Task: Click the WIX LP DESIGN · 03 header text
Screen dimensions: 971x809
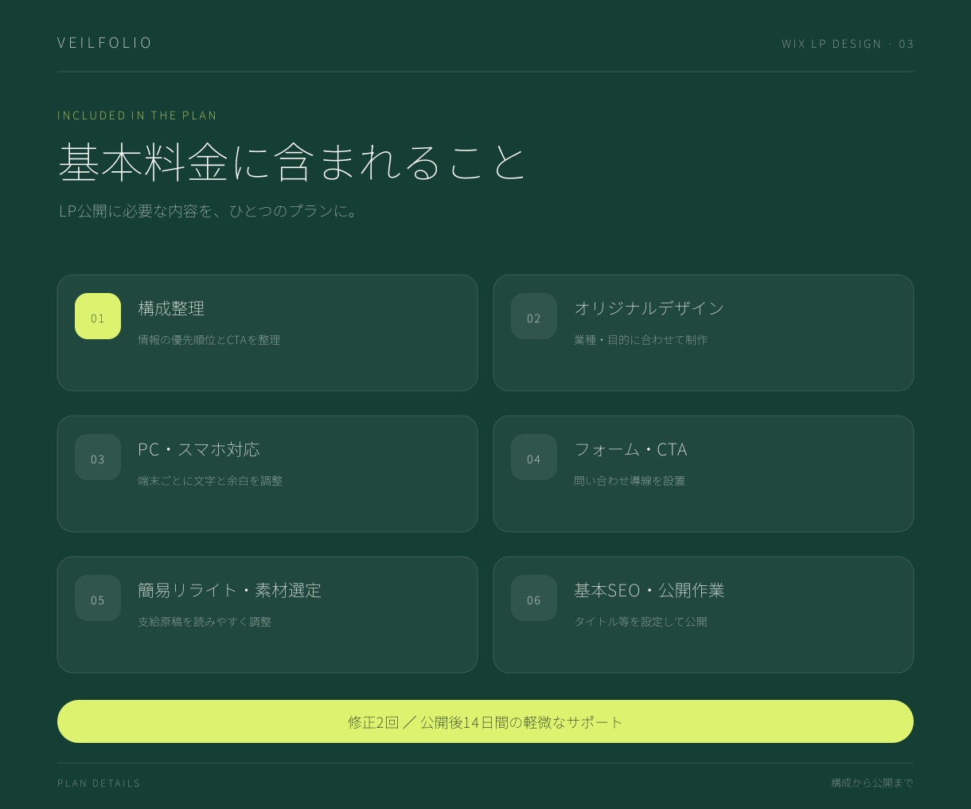Action: (848, 44)
